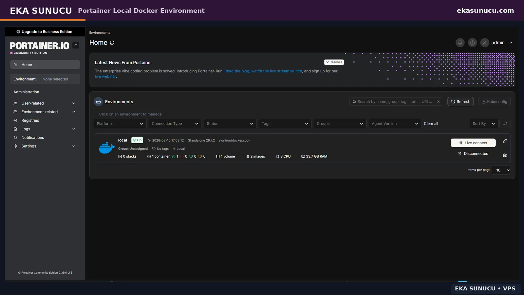Open Notifications in the sidebar
The width and height of the screenshot is (524, 295).
45,137
